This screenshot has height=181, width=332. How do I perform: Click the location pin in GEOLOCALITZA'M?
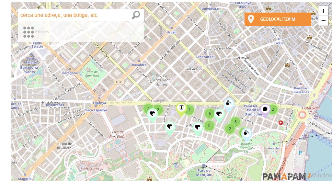(x=251, y=19)
